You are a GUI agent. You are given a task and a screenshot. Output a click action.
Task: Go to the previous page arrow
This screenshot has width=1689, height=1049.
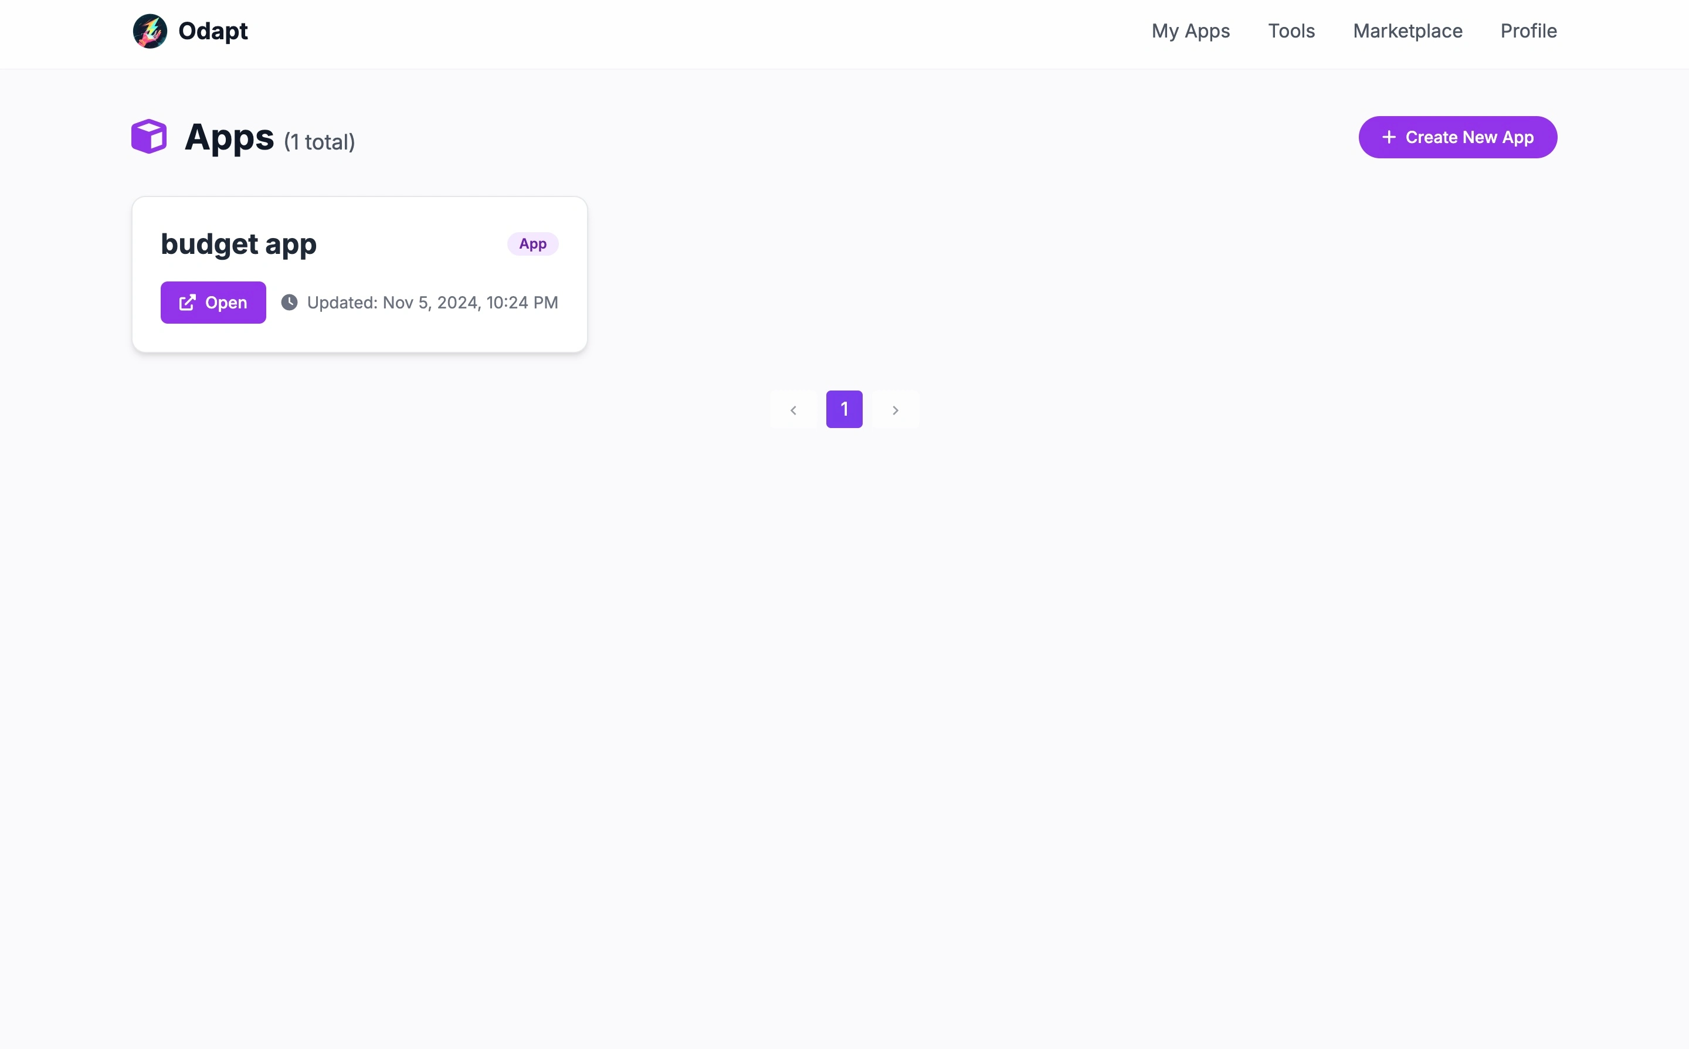tap(793, 410)
